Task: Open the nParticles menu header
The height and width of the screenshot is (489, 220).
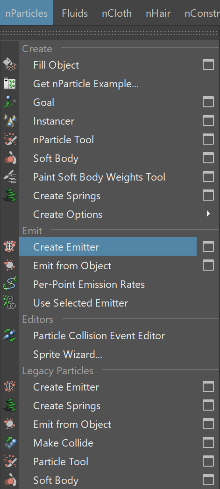Action: pyautogui.click(x=27, y=13)
